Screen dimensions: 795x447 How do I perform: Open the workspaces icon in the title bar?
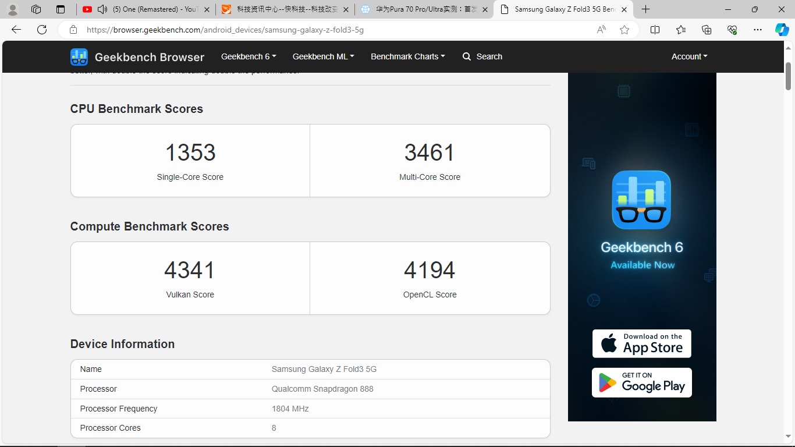click(36, 9)
